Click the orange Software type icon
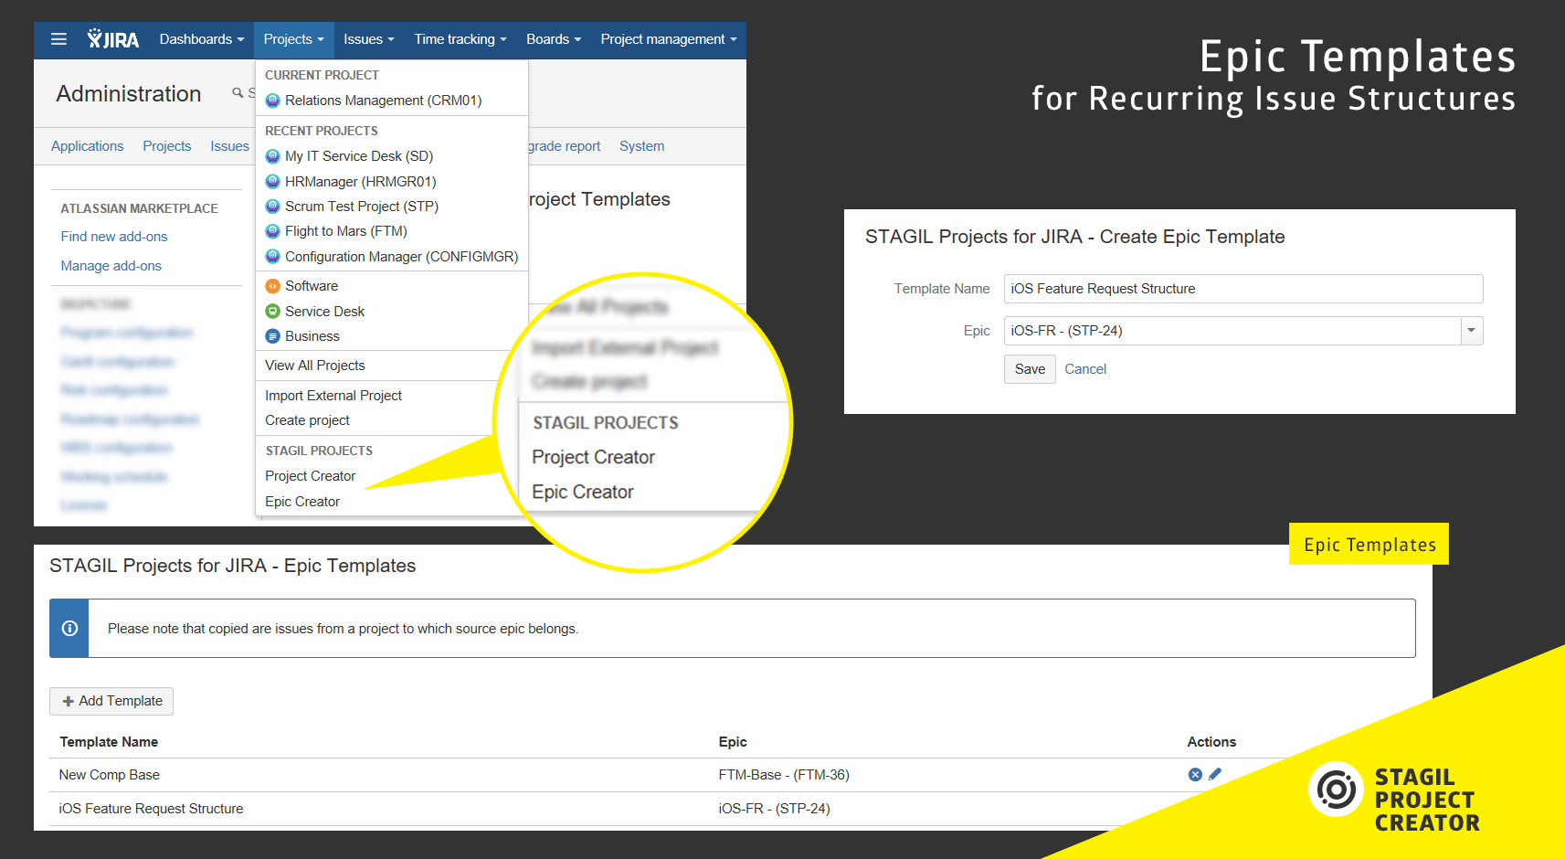Screen dimensions: 1565x859 [272, 286]
